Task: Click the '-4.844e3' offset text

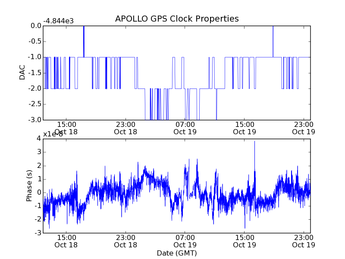Action: [x=58, y=21]
